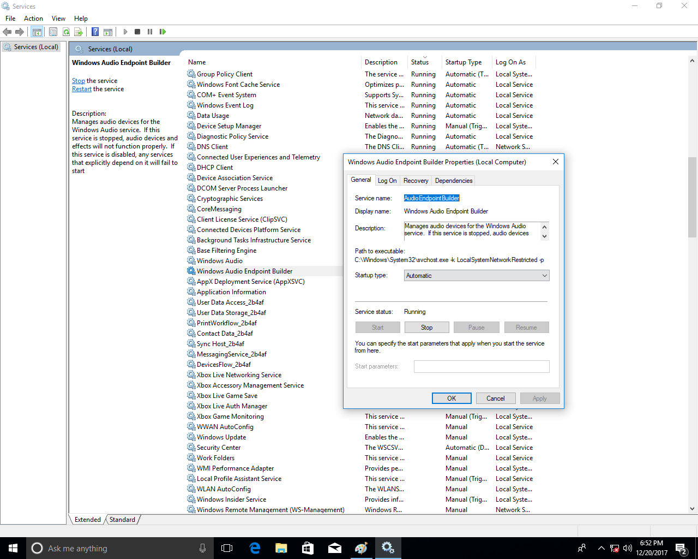The width and height of the screenshot is (698, 559).
Task: Switch to the Log On tab
Action: point(387,181)
